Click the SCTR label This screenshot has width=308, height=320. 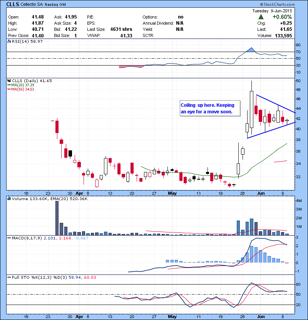click(148, 35)
